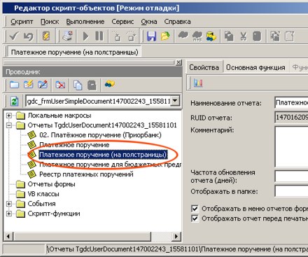The width and height of the screenshot is (308, 257).
Task: Select the Отчеты формы folder
Action: (51, 184)
